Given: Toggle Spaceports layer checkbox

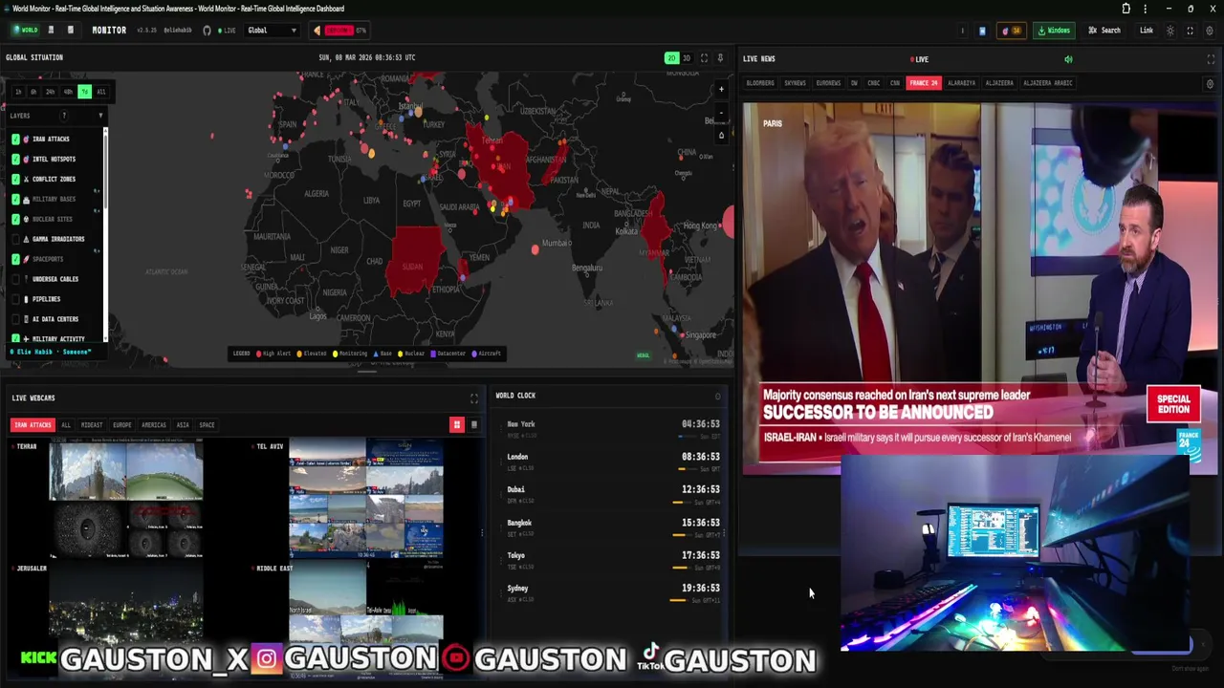Looking at the screenshot, I should [x=15, y=259].
